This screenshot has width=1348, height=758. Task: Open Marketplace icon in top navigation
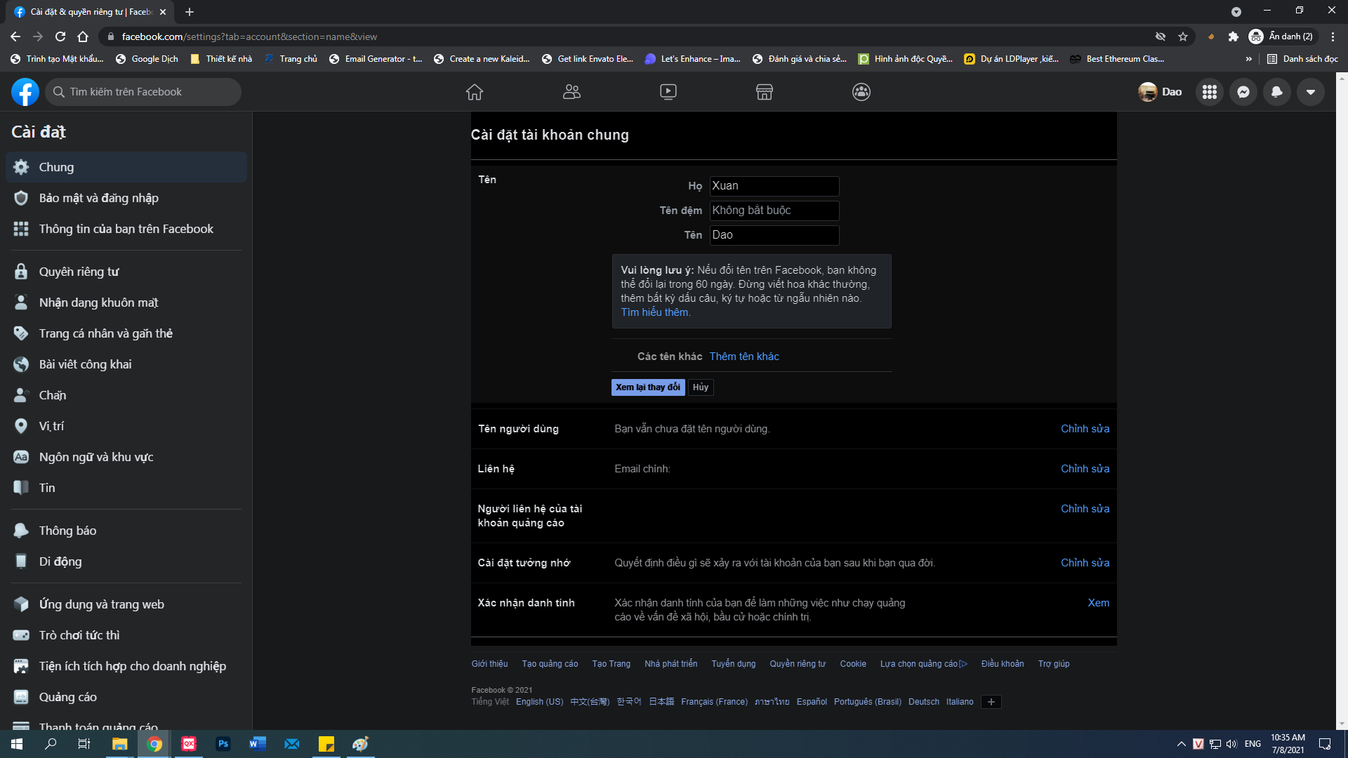765,92
